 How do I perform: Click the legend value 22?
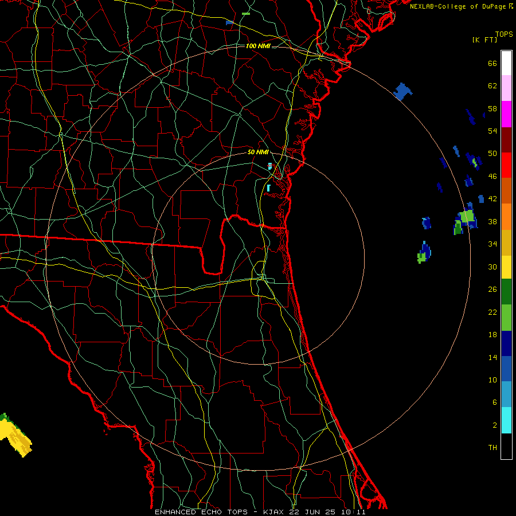[x=492, y=312]
